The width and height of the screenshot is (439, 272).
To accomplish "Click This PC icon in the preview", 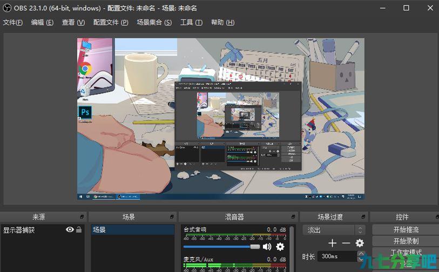I will pos(86,47).
